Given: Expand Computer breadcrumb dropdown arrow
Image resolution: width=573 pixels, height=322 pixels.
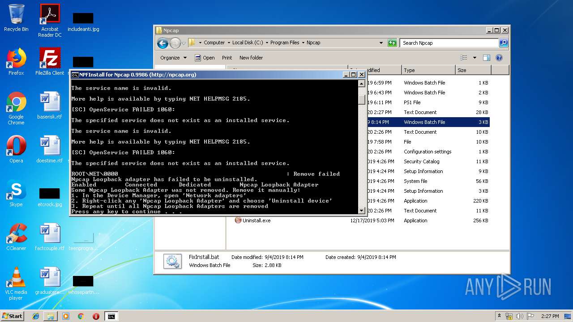Looking at the screenshot, I should tap(229, 43).
